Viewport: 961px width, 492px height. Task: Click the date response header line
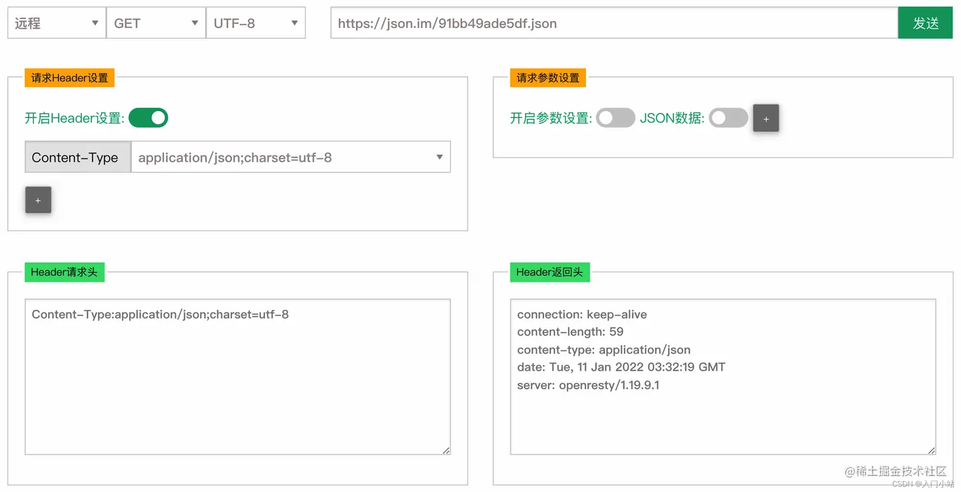(x=621, y=367)
